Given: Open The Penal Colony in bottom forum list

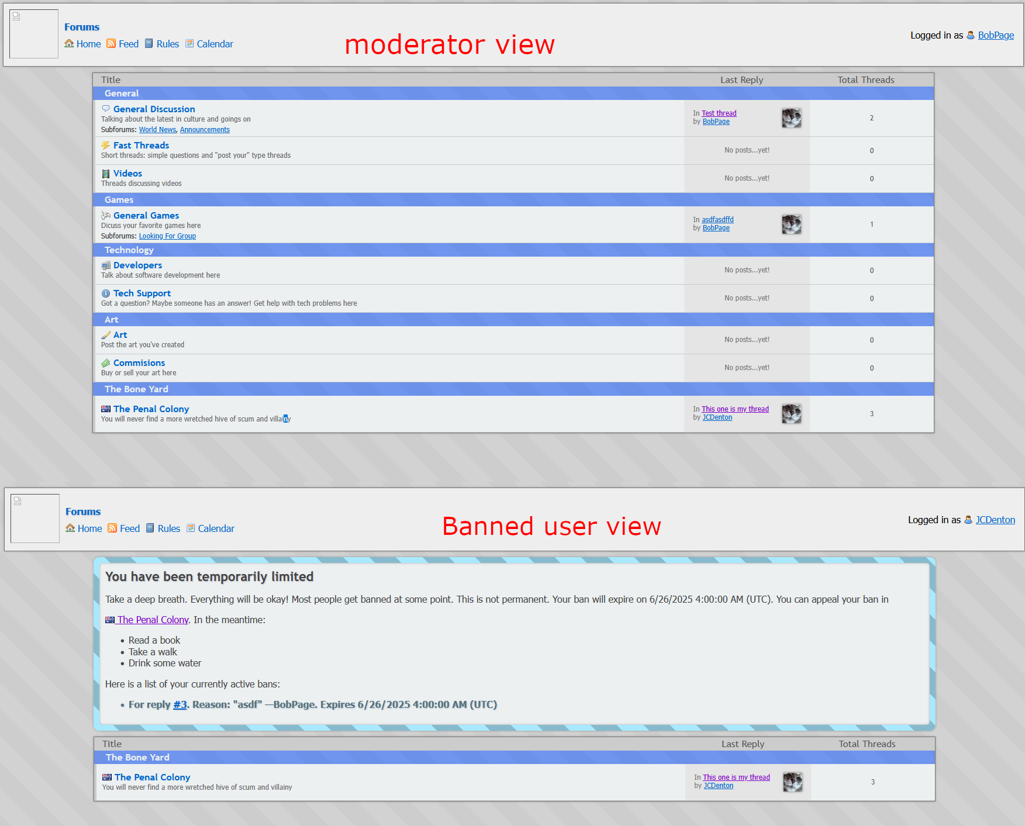Looking at the screenshot, I should click(153, 777).
